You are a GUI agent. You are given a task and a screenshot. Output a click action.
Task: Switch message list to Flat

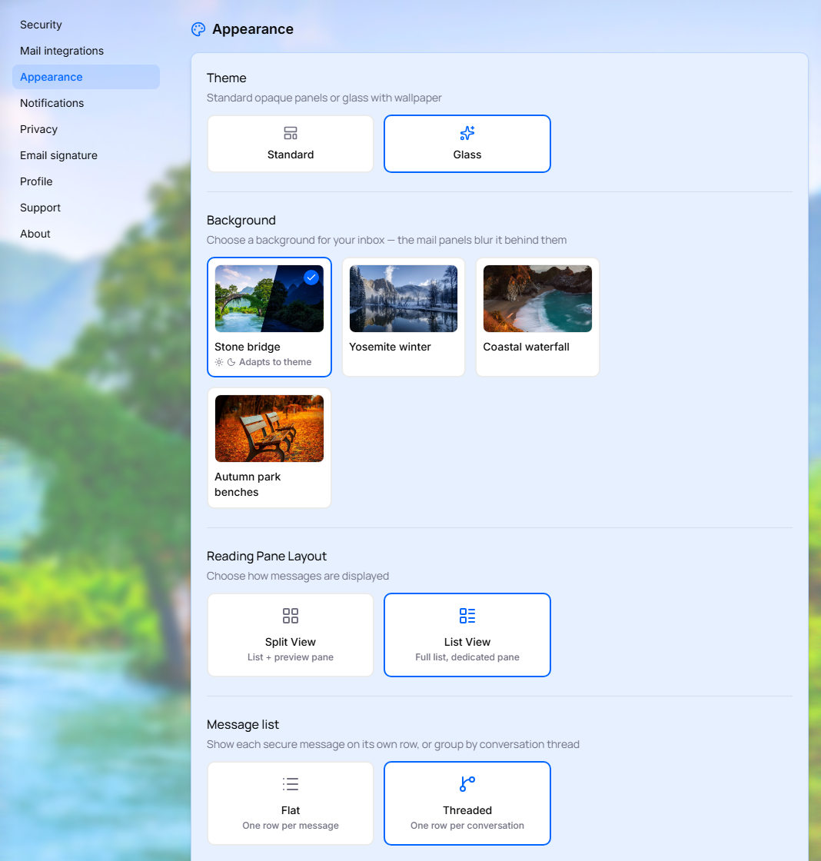pos(291,803)
